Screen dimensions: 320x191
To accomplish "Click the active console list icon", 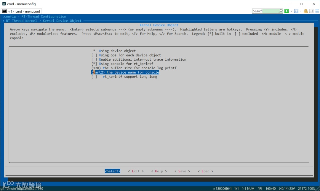I will (296, 11).
